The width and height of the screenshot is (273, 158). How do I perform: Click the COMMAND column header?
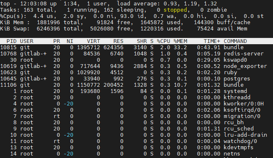(235, 41)
